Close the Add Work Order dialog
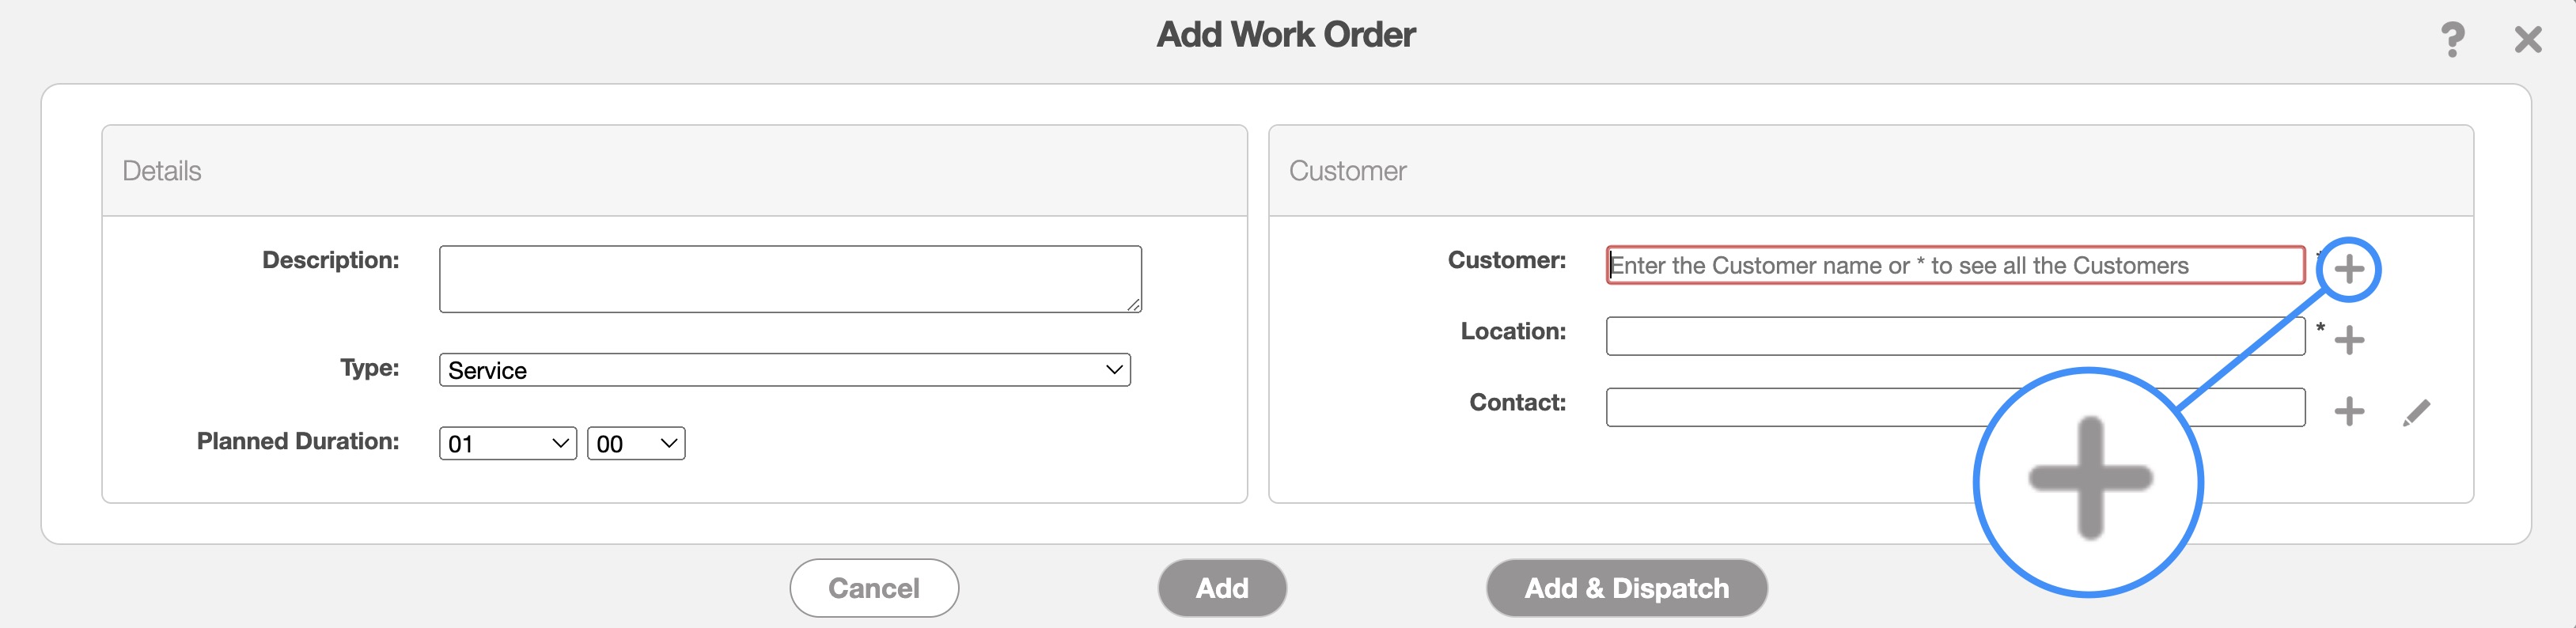Viewport: 2576px width, 628px height. coord(2527,40)
